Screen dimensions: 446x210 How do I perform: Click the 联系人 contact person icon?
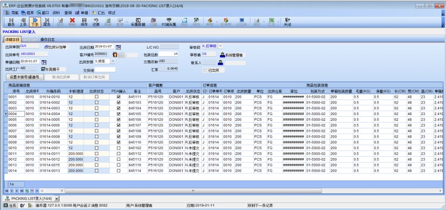pyautogui.click(x=220, y=62)
